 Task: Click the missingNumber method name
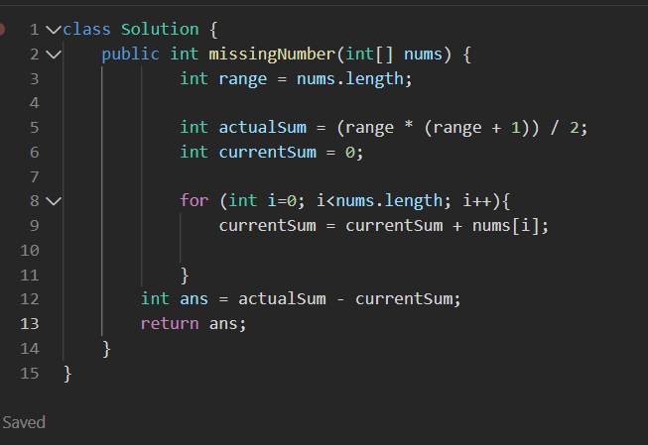pyautogui.click(x=272, y=55)
